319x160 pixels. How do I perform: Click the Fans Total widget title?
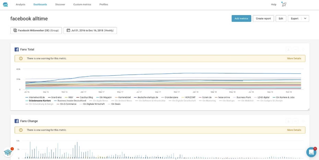pyautogui.click(x=27, y=49)
